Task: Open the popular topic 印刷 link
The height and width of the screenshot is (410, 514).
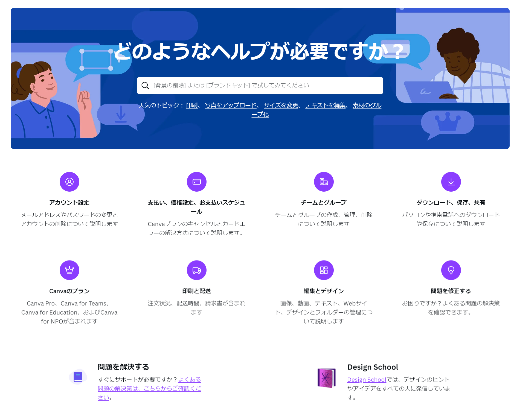Action: click(x=192, y=105)
